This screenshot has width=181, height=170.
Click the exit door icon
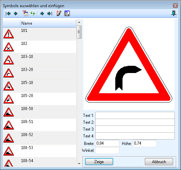pyautogui.click(x=174, y=13)
